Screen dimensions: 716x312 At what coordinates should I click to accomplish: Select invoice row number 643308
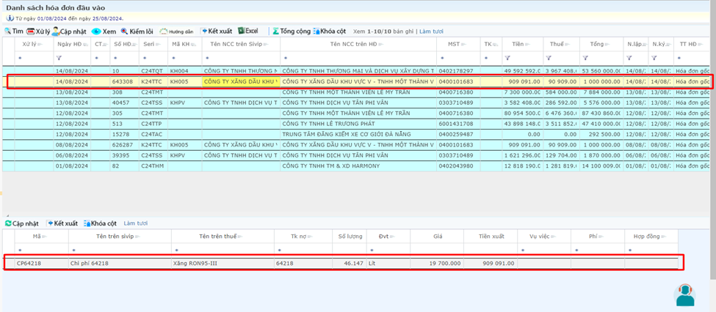click(x=122, y=82)
